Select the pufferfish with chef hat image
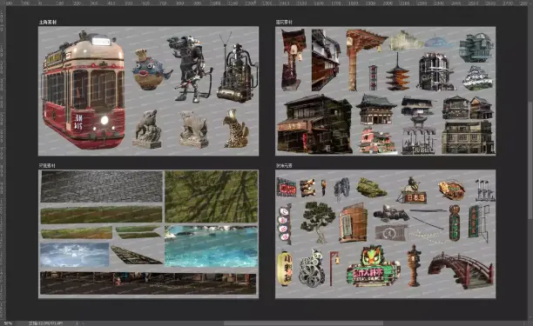Screen dimensions: 533x326 [151, 70]
